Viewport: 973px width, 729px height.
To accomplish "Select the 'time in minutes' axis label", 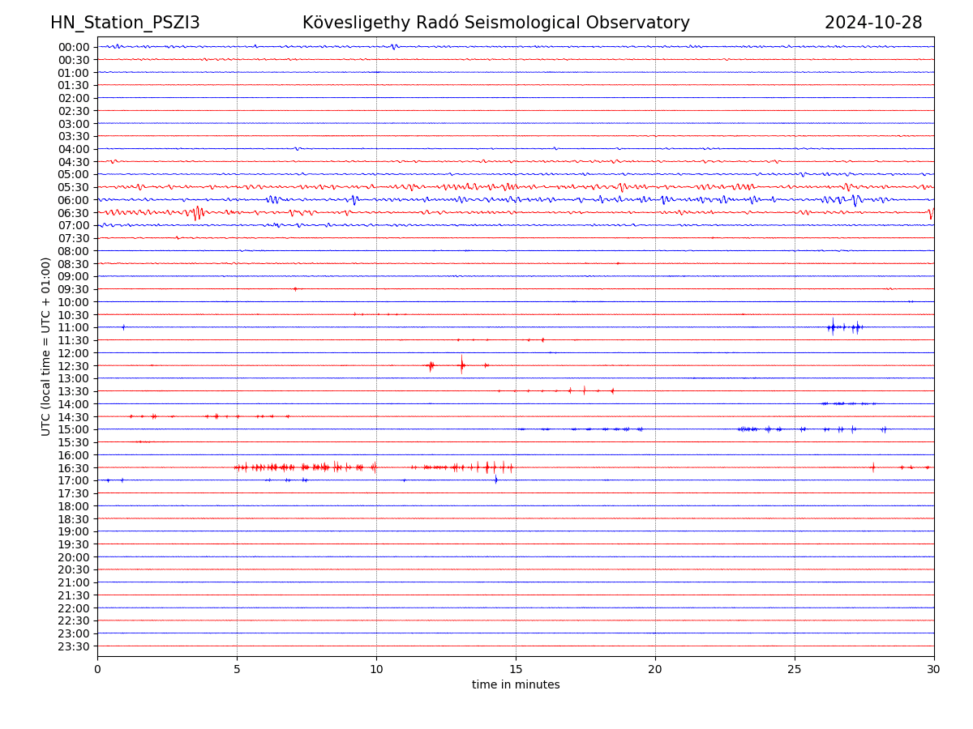I will click(x=516, y=685).
